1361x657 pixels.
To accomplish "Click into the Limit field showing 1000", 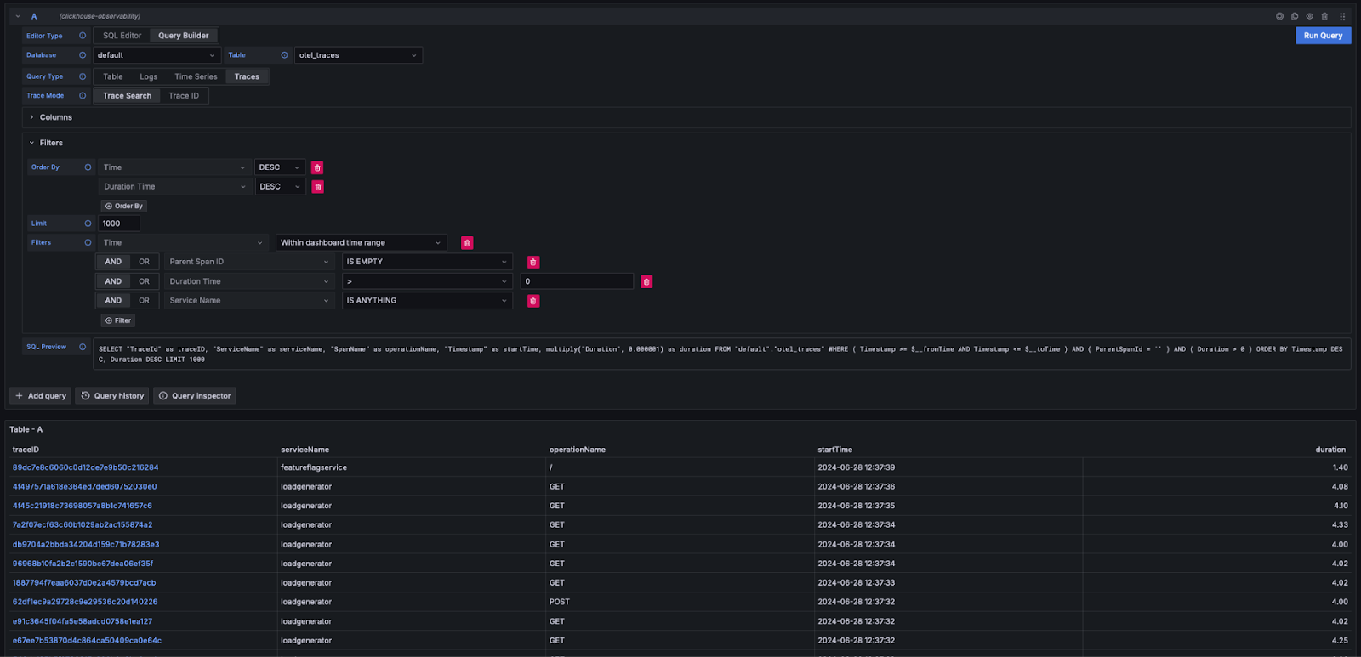I will pyautogui.click(x=118, y=224).
